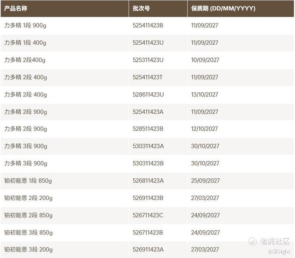Click batch number 526911423A
Screen dimensions: 295x258
pyautogui.click(x=148, y=250)
